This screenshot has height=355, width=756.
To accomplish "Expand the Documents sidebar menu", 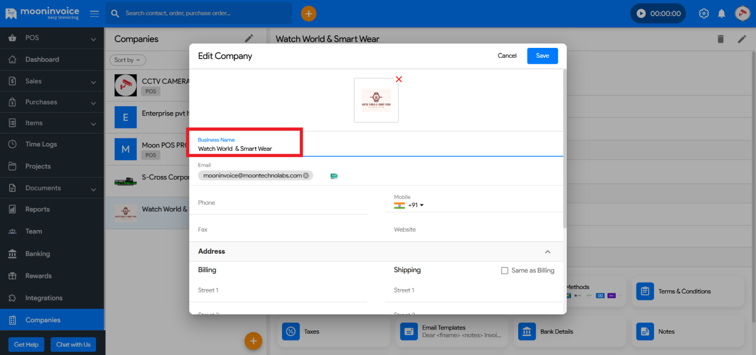I will click(93, 189).
